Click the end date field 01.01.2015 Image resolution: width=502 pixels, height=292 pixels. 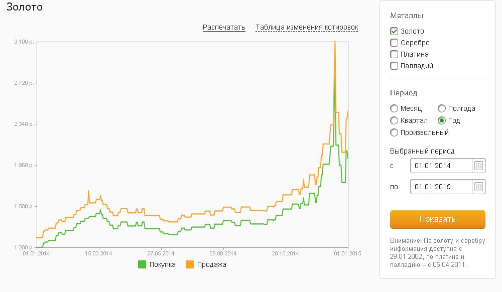click(441, 187)
